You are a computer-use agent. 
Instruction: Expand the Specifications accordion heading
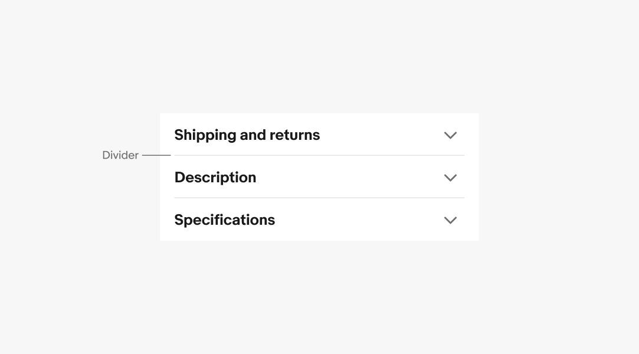tap(224, 220)
